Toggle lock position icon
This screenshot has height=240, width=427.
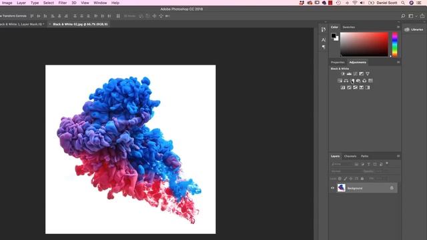(x=351, y=179)
